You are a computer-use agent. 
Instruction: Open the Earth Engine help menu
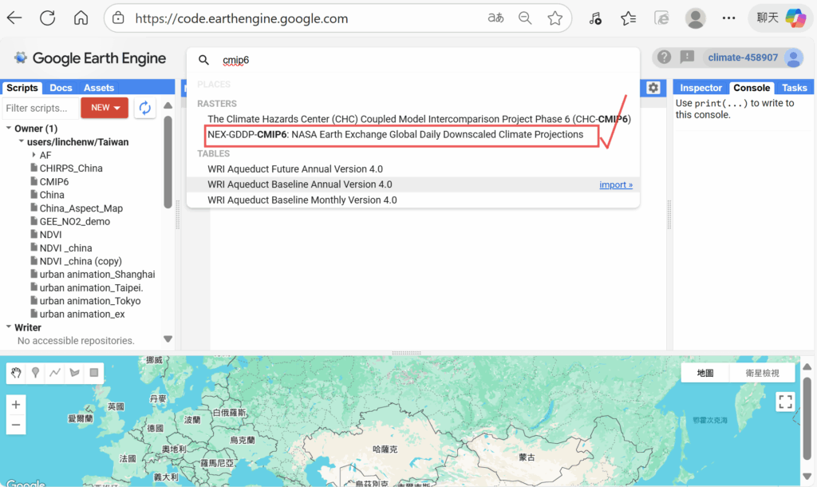pos(663,57)
